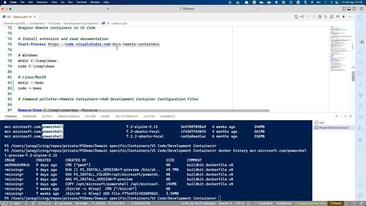Toggle secondary side bar layout icon
Image resolution: width=366 pixels, height=206 pixels.
354,9
